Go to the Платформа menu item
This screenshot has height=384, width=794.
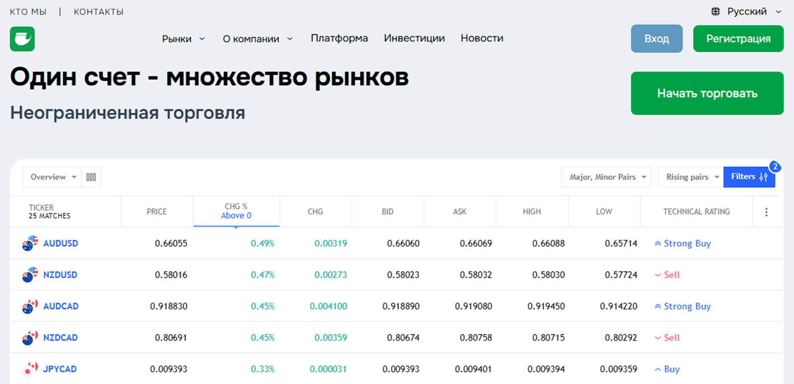tap(339, 38)
